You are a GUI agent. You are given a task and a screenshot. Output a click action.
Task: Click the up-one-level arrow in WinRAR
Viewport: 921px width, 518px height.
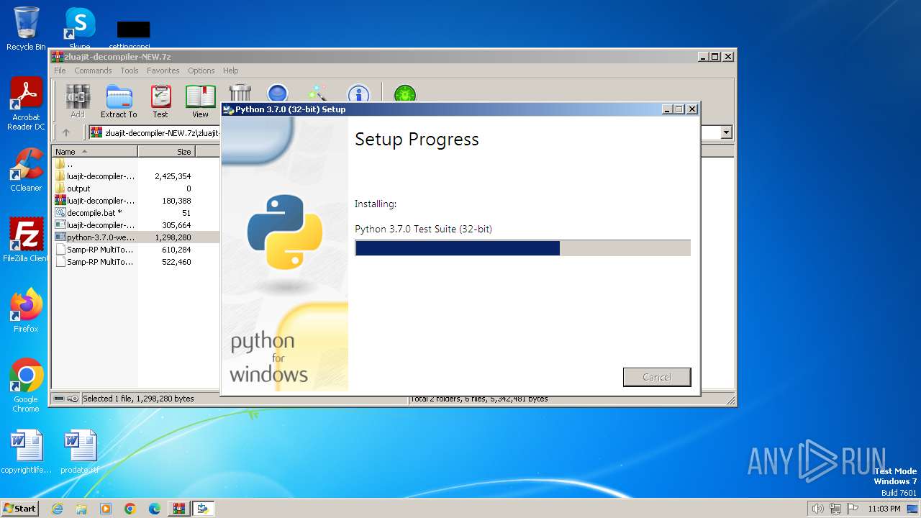pyautogui.click(x=66, y=132)
